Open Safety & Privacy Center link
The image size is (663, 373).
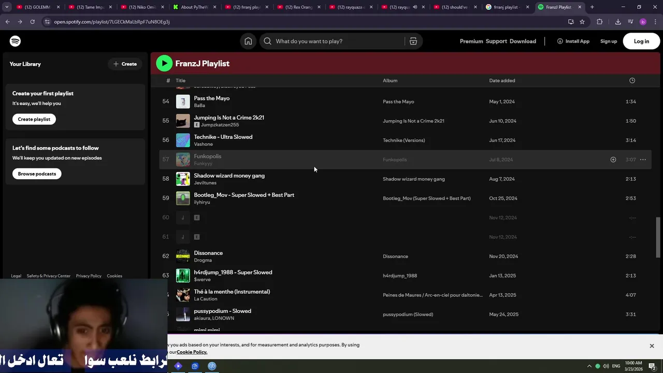[x=49, y=276]
